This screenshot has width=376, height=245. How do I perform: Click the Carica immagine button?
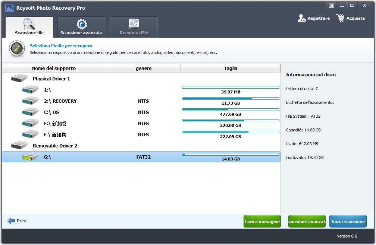(262, 222)
